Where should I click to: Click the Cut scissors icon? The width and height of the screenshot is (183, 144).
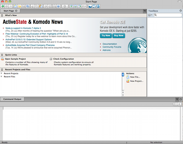[32, 6]
